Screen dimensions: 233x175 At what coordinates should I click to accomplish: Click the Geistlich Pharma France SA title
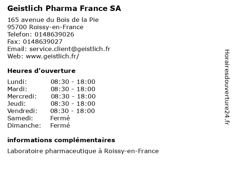tap(64, 8)
